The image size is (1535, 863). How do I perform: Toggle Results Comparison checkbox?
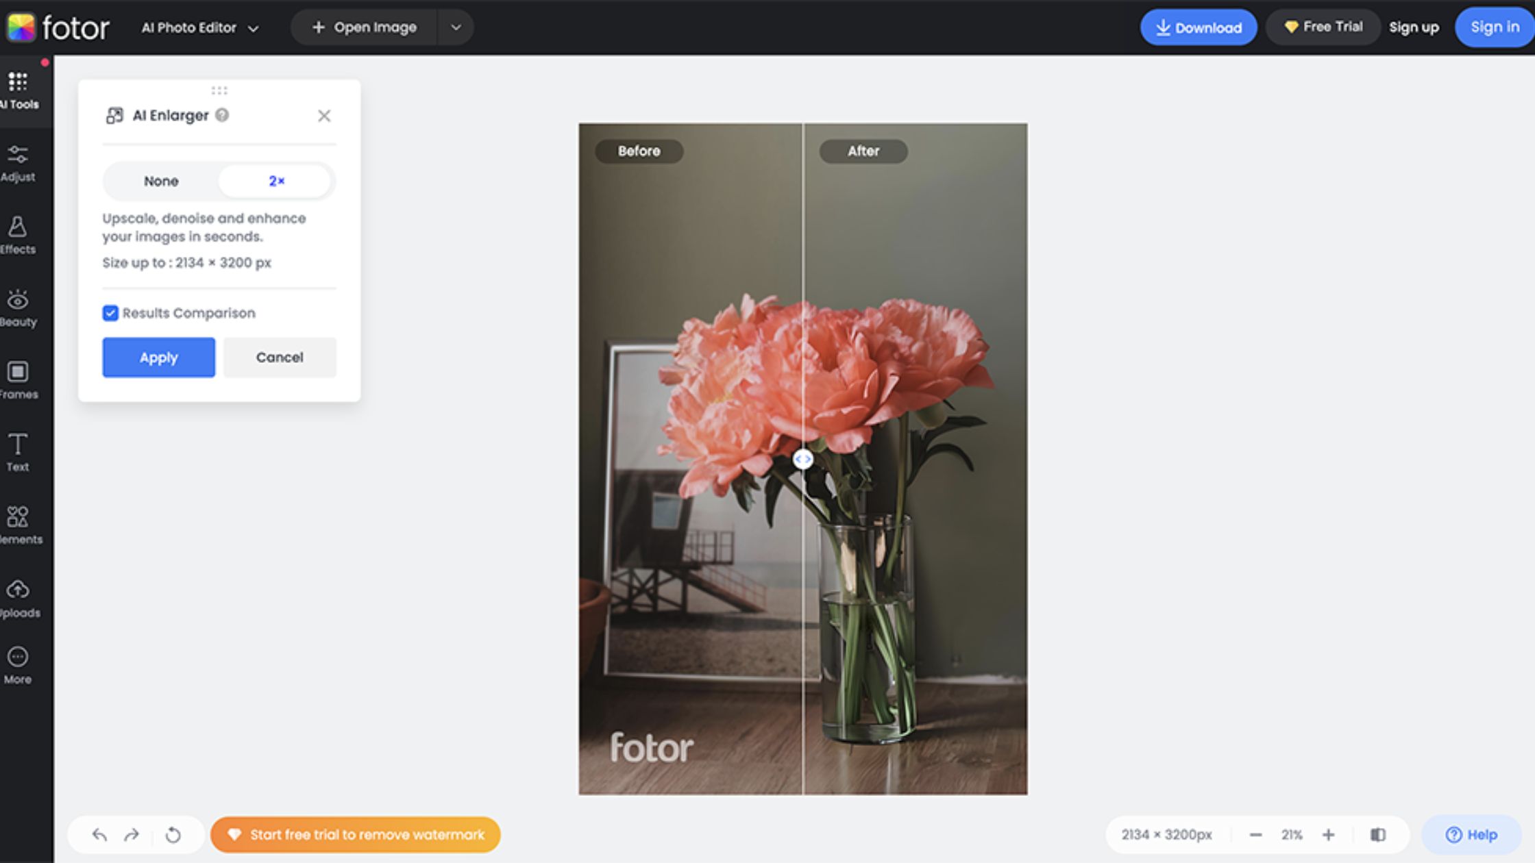(x=111, y=313)
